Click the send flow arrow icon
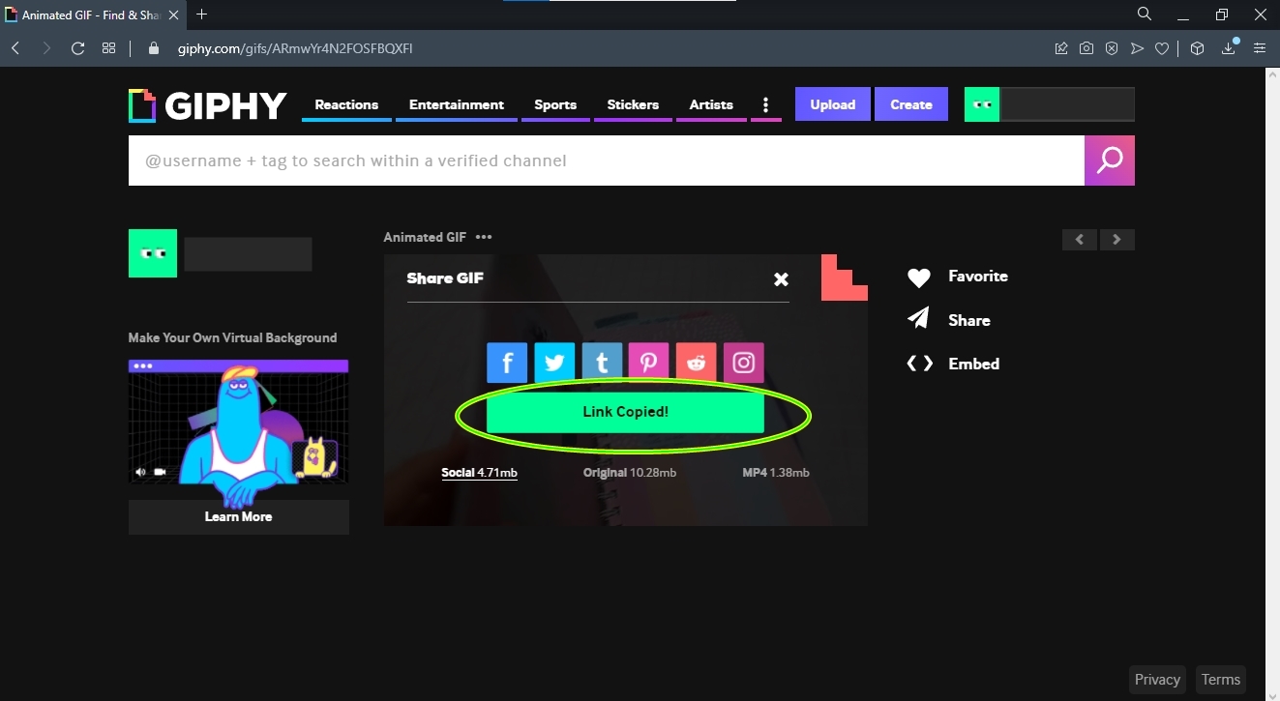 coord(1137,48)
